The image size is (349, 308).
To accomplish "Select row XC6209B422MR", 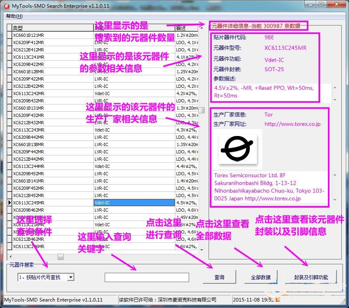I will (x=102, y=64).
